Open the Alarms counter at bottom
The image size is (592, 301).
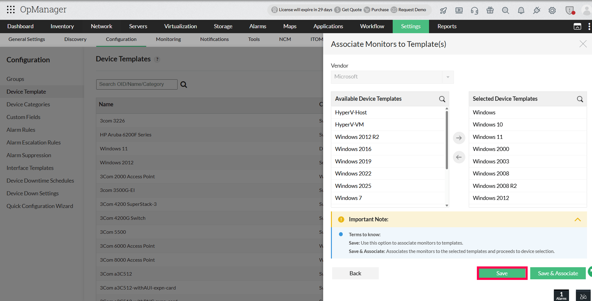point(561,295)
